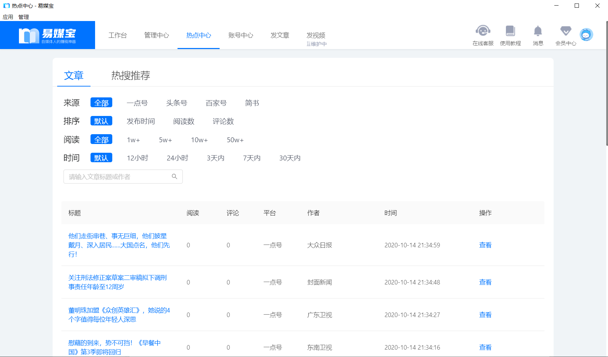Image resolution: width=608 pixels, height=357 pixels.
Task: Click the user avatar icon
Action: tap(586, 35)
